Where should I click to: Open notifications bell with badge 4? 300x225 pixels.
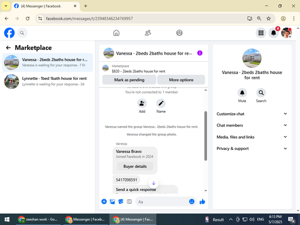click(x=274, y=33)
